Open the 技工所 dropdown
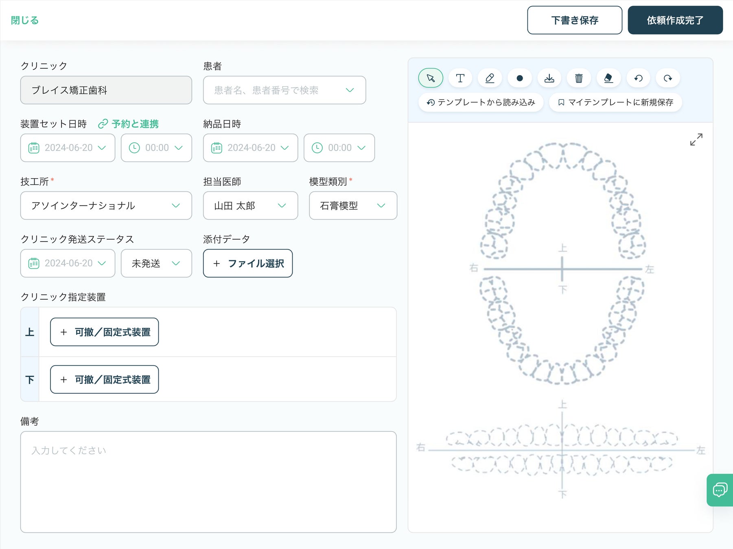This screenshot has width=733, height=549. coord(106,206)
